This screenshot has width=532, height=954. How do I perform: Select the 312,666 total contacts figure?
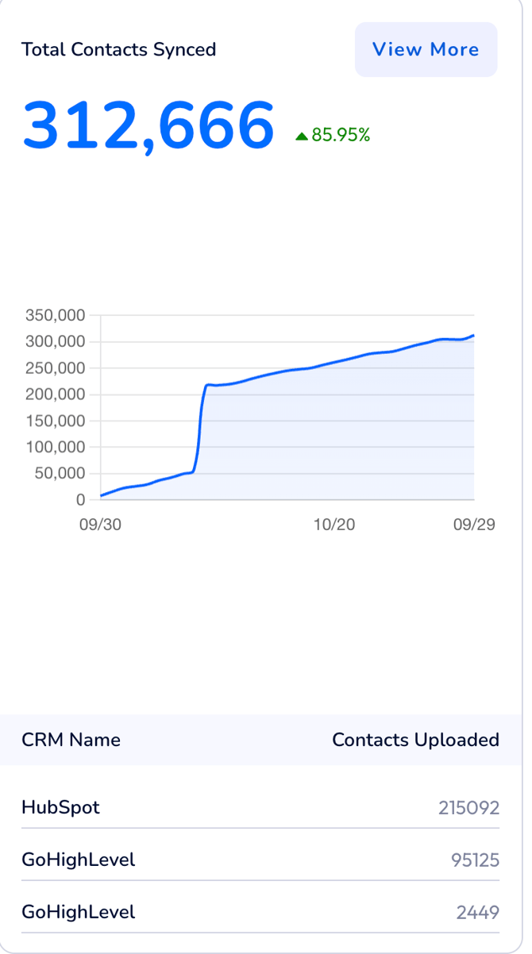point(148,126)
